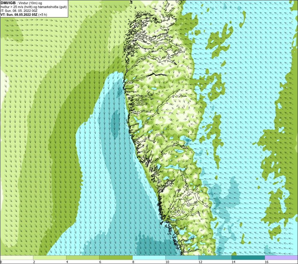Click the scale label '12'
The height and width of the screenshot is (264, 298).
200,262
